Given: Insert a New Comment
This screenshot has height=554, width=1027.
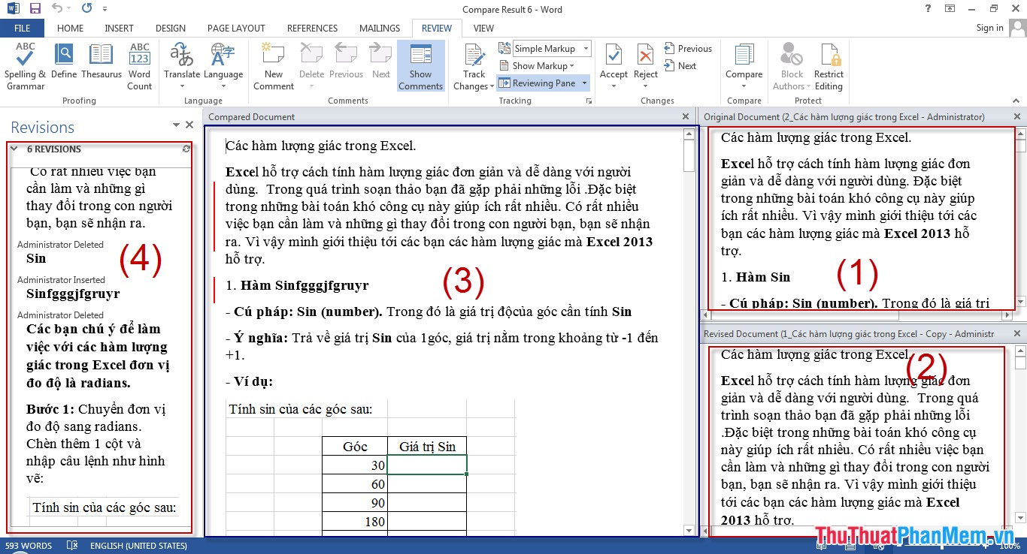Looking at the screenshot, I should (274, 66).
